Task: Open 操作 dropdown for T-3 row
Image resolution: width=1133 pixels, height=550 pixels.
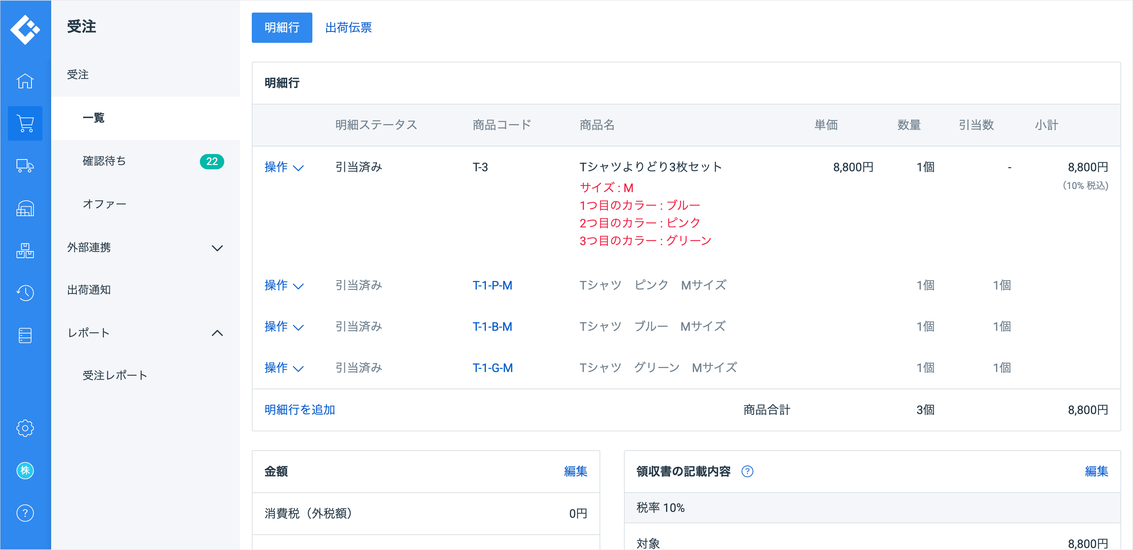Action: (284, 167)
